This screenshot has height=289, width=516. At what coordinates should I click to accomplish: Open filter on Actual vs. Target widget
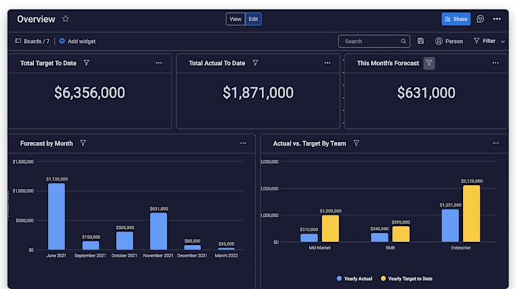[x=356, y=143]
